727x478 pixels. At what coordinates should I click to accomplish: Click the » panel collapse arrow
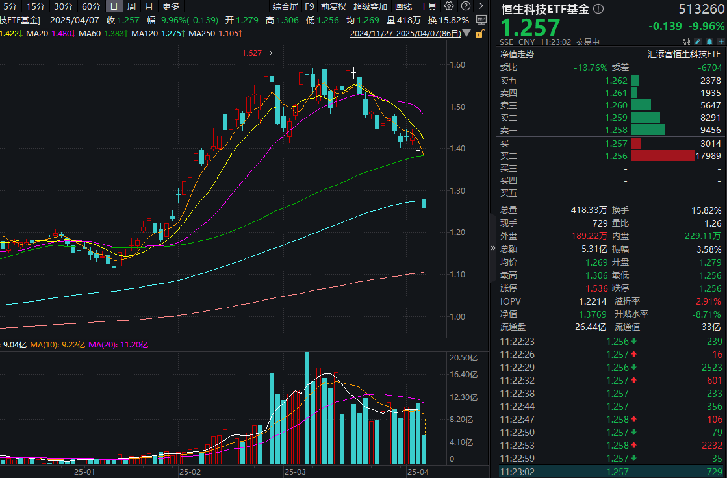click(494, 247)
